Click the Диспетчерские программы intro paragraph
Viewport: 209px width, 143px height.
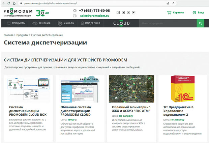[73, 67]
